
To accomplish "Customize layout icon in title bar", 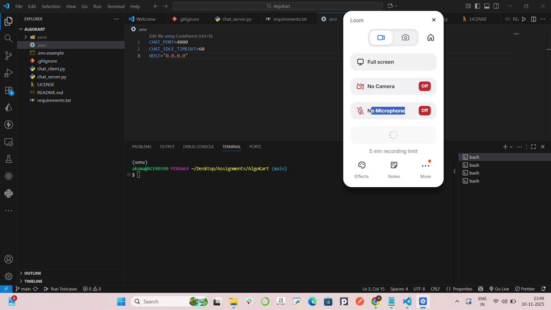I will (468, 6).
